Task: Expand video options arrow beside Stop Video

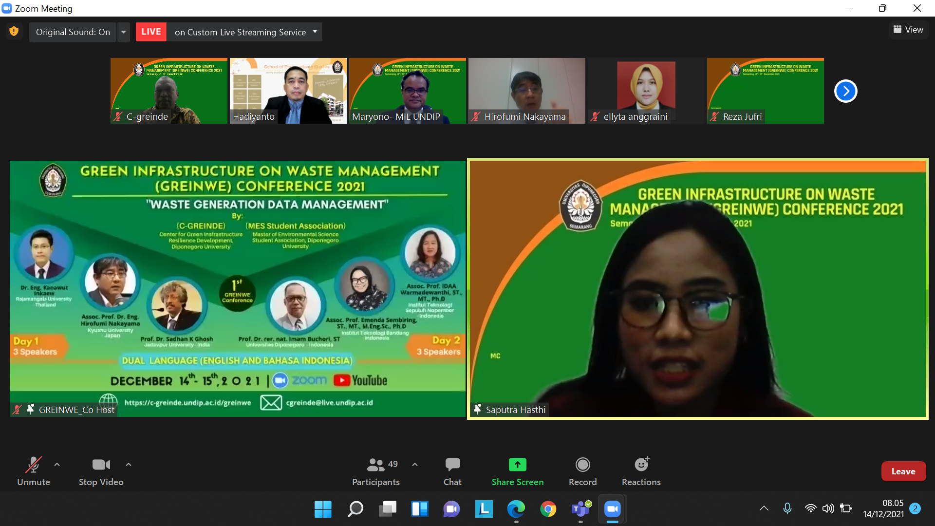Action: (x=129, y=465)
